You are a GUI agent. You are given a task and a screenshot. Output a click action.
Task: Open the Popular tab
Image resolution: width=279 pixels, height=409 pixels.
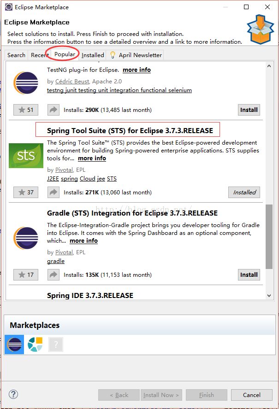click(x=65, y=54)
